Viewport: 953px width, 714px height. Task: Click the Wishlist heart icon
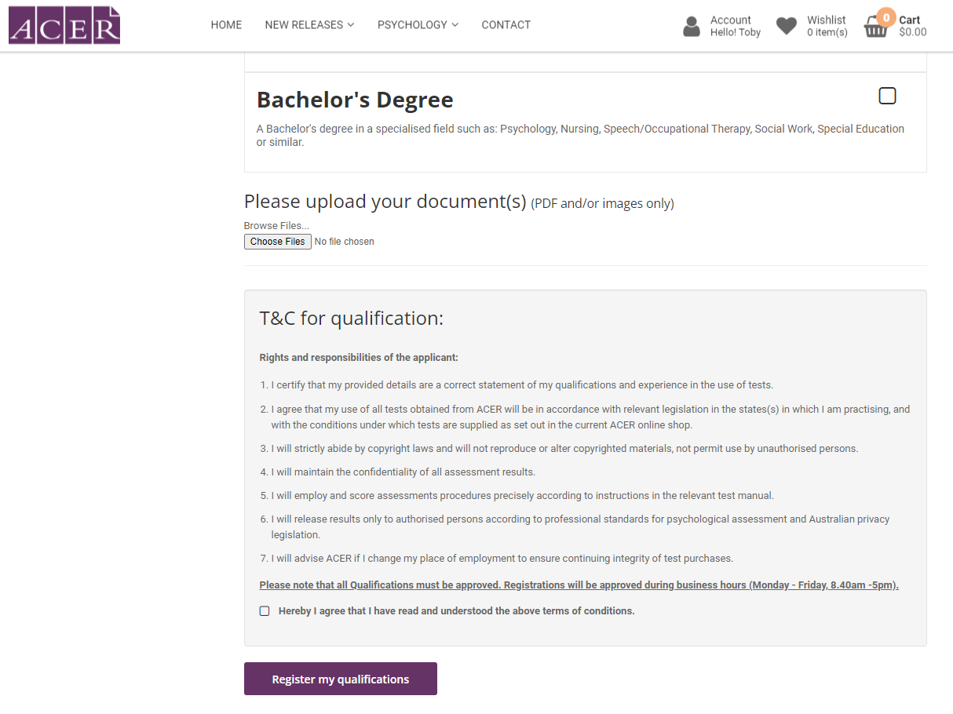pyautogui.click(x=786, y=26)
